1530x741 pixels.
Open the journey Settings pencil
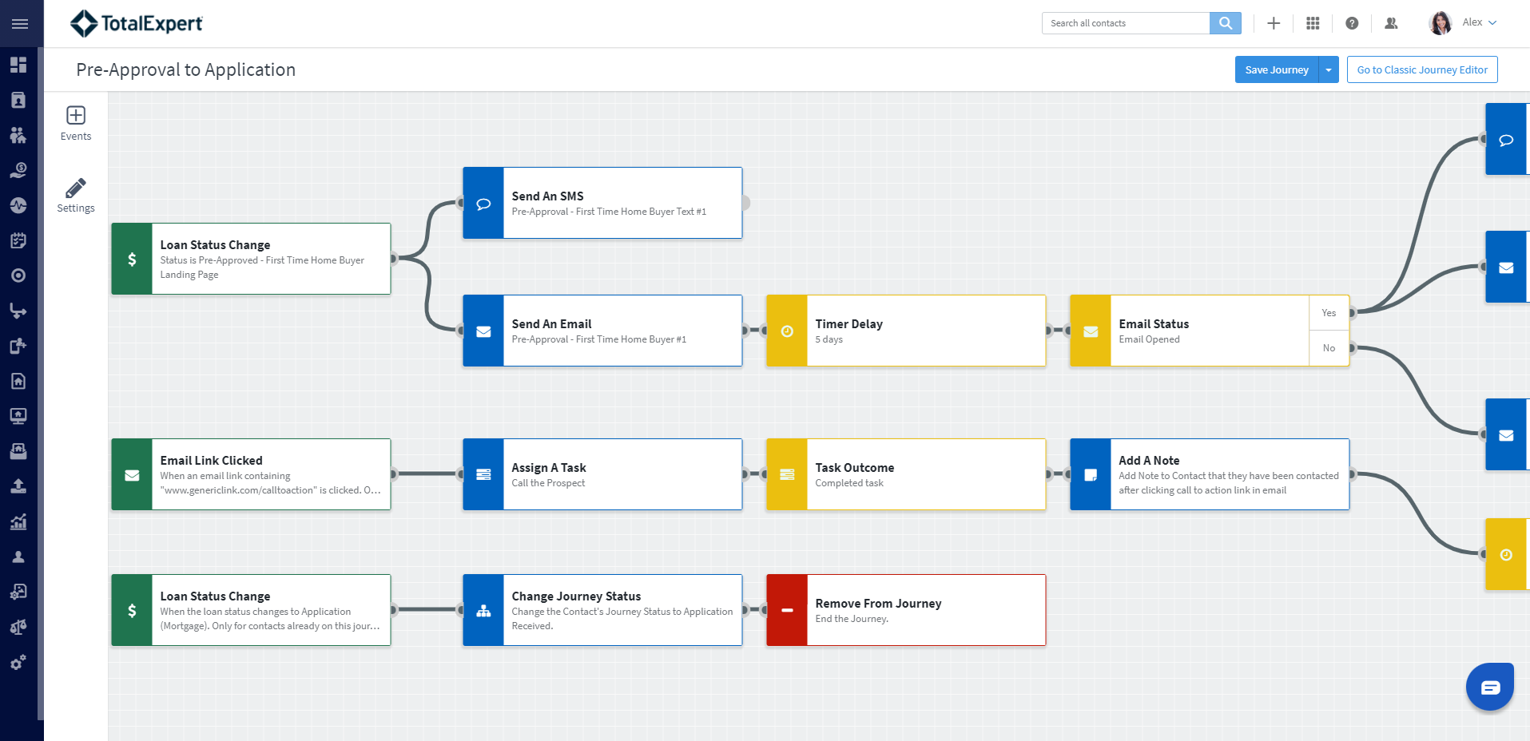[76, 196]
